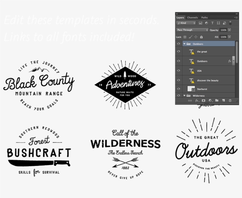Open Layers panel flyout menu
This screenshot has height=198, width=242.
[x=236, y=18]
